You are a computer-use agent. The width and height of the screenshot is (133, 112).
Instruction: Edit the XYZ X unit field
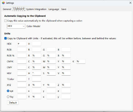point(37,85)
